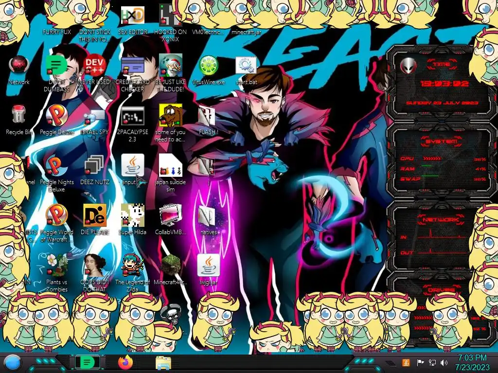Screen dimensions: 498x373
Task: Select the minecraft.jar file label
Action: click(246, 32)
